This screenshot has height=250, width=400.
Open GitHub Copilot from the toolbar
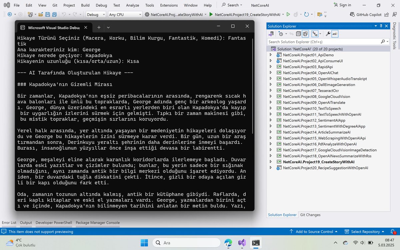(366, 14)
